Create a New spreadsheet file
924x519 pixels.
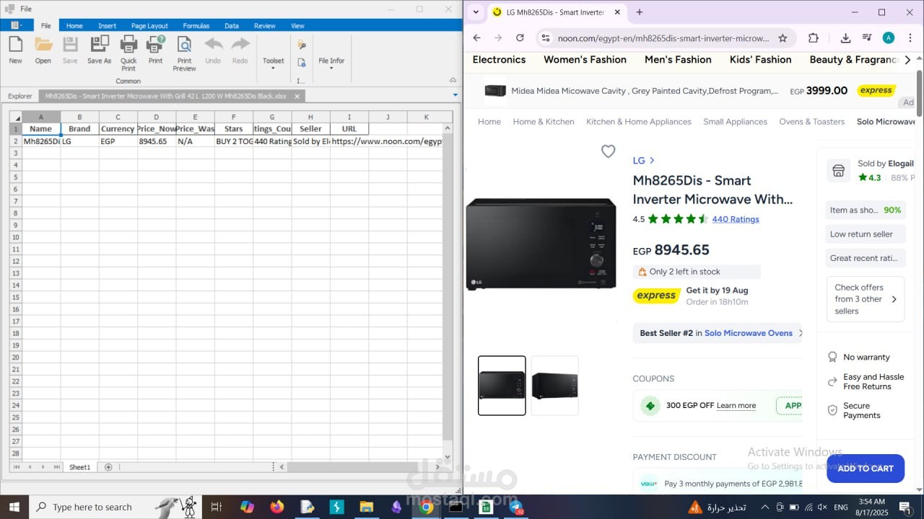pyautogui.click(x=15, y=49)
